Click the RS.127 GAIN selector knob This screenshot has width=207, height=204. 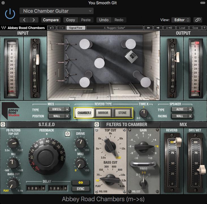pos(143,147)
